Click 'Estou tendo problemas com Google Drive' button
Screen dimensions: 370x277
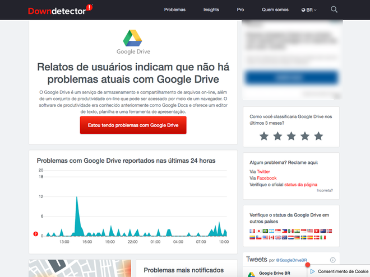point(133,125)
